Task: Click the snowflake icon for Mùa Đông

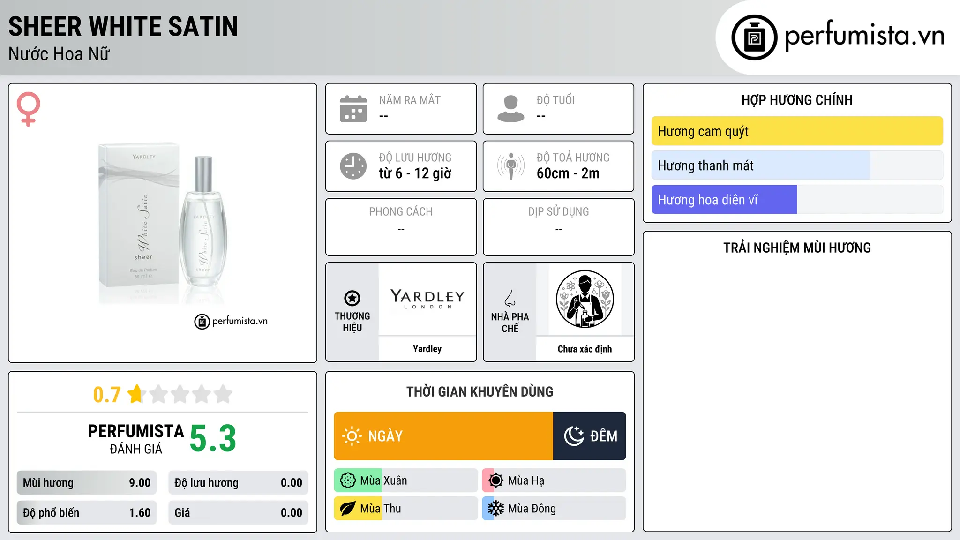Action: coord(496,509)
